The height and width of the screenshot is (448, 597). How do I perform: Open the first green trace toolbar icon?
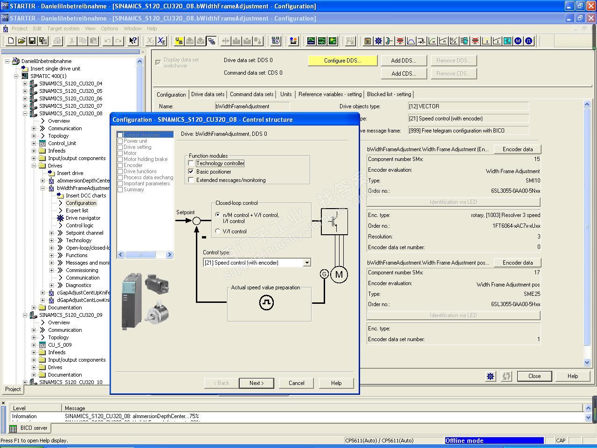[311, 41]
